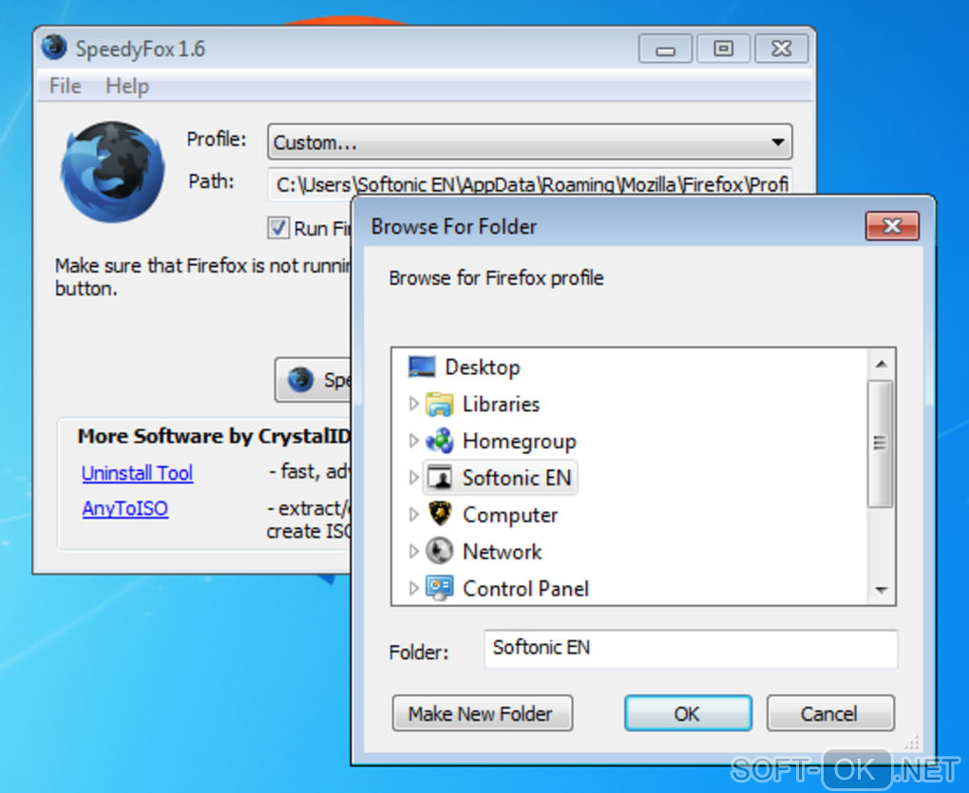Confirm with the OK button
969x793 pixels.
688,713
